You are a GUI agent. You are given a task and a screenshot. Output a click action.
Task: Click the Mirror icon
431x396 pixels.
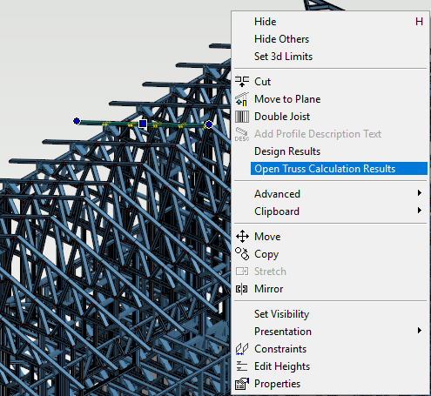point(242,289)
